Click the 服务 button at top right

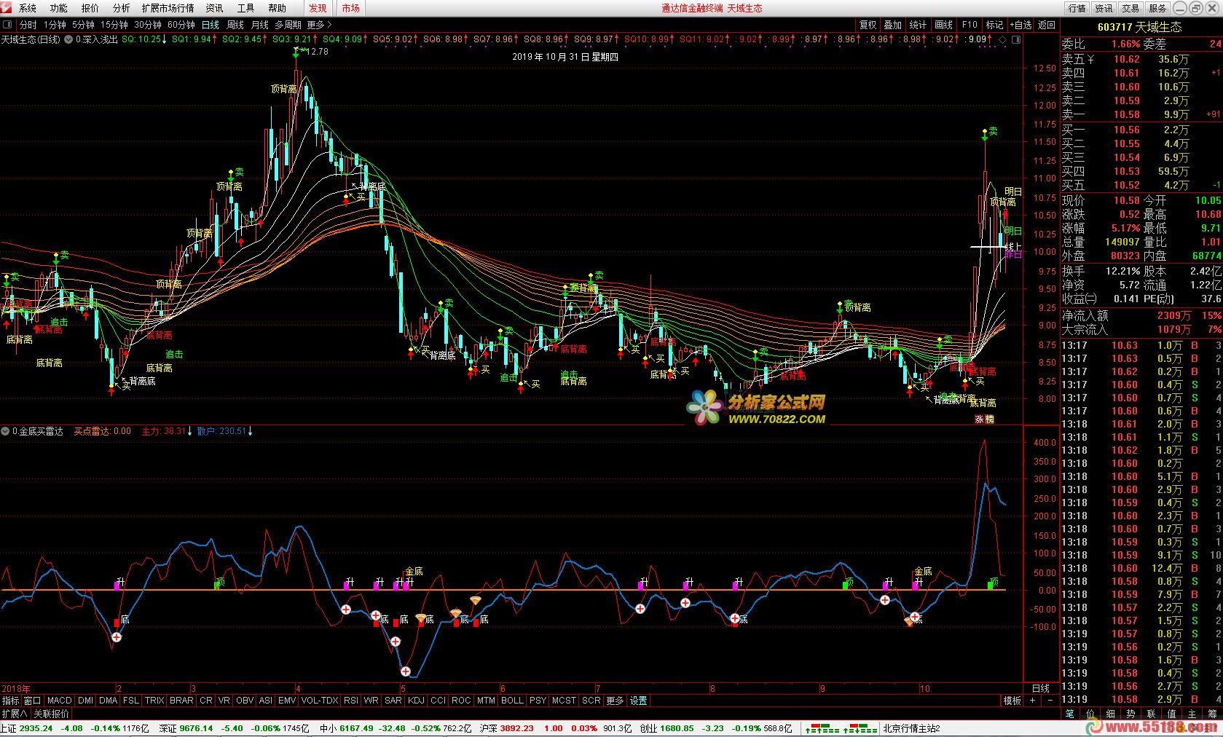point(1157,8)
